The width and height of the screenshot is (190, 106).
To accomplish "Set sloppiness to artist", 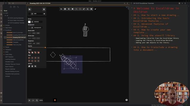I will click(34, 43).
